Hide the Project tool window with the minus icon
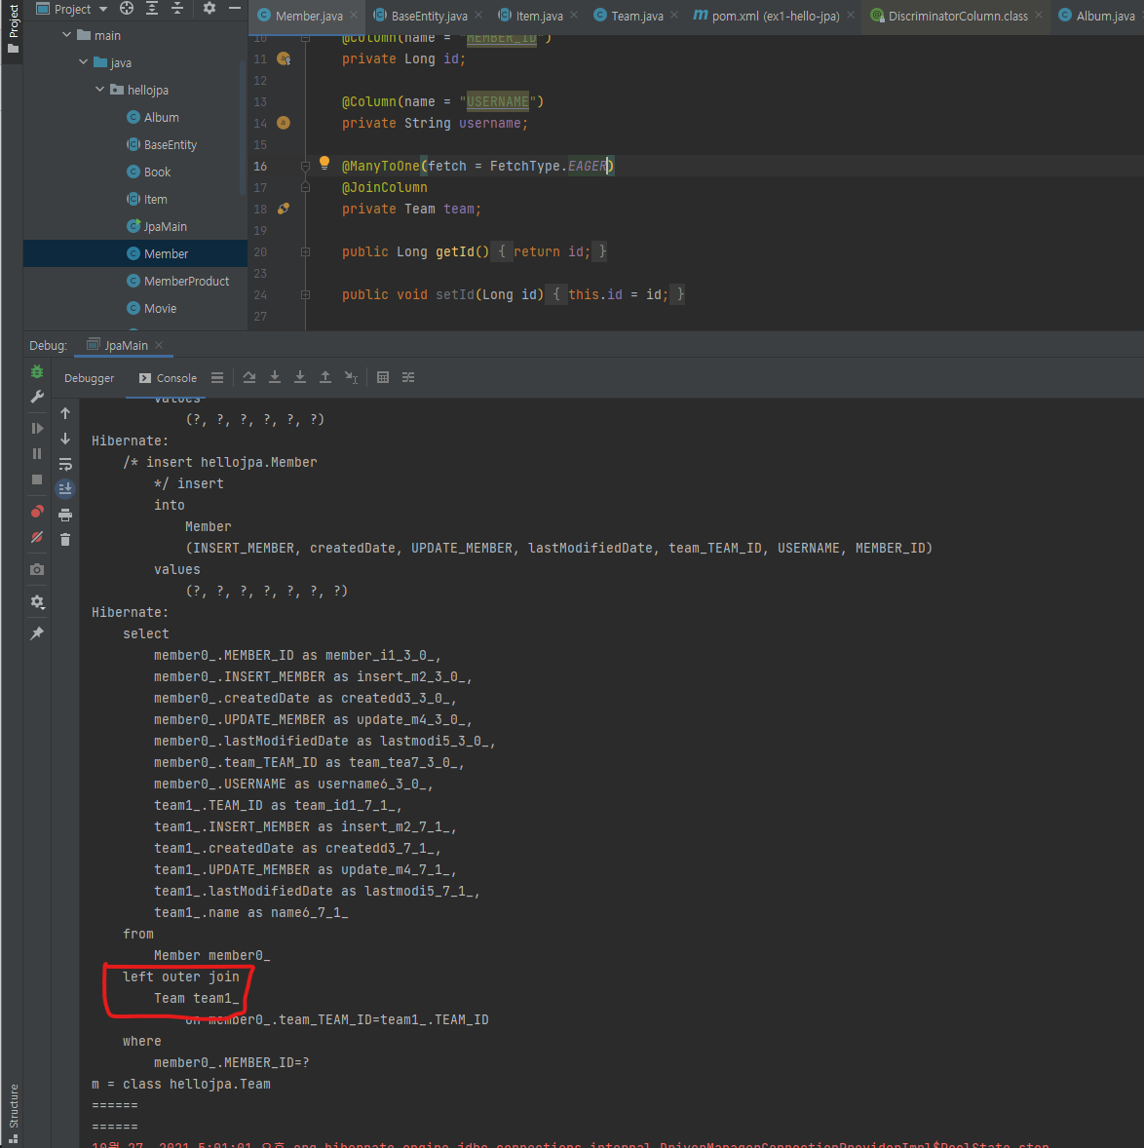The width and height of the screenshot is (1144, 1148). pyautogui.click(x=234, y=8)
